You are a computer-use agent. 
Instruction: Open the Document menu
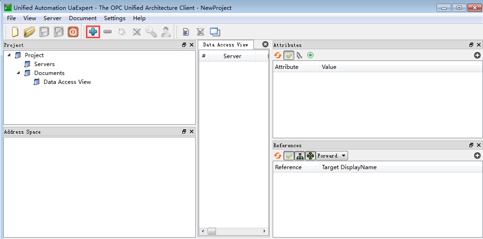point(82,18)
